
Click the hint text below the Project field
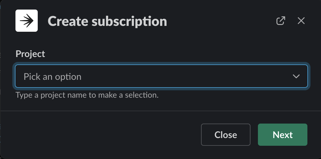[x=87, y=95]
